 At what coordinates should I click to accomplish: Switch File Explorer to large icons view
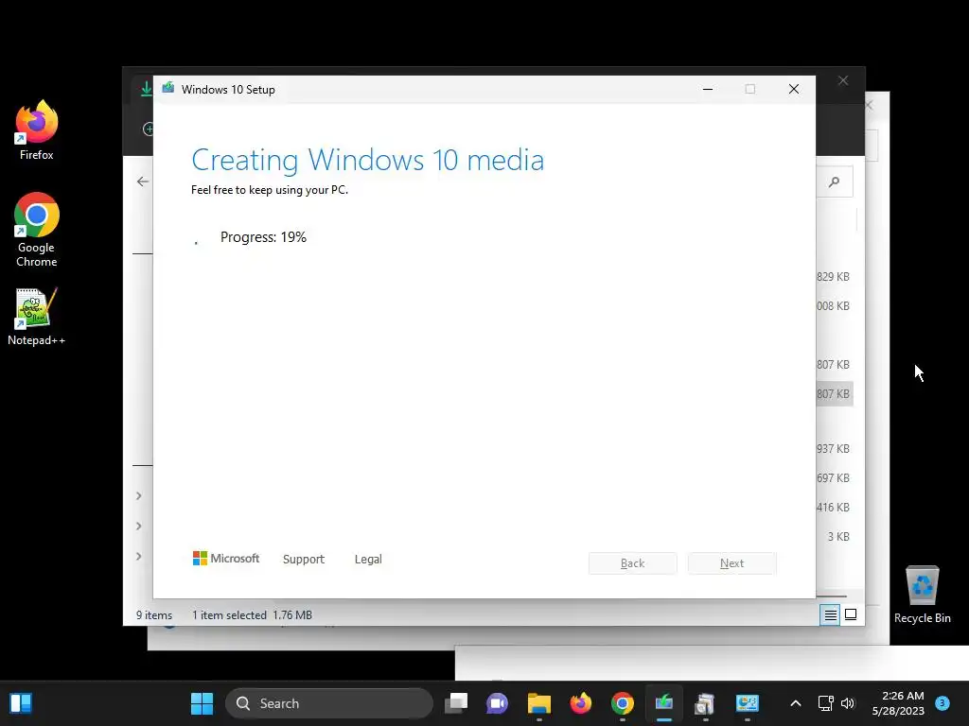click(851, 614)
